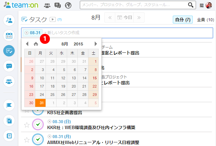
Task: Open task KKR社：WEB環境調査及び社内インフラ構築
Action: (91, 127)
